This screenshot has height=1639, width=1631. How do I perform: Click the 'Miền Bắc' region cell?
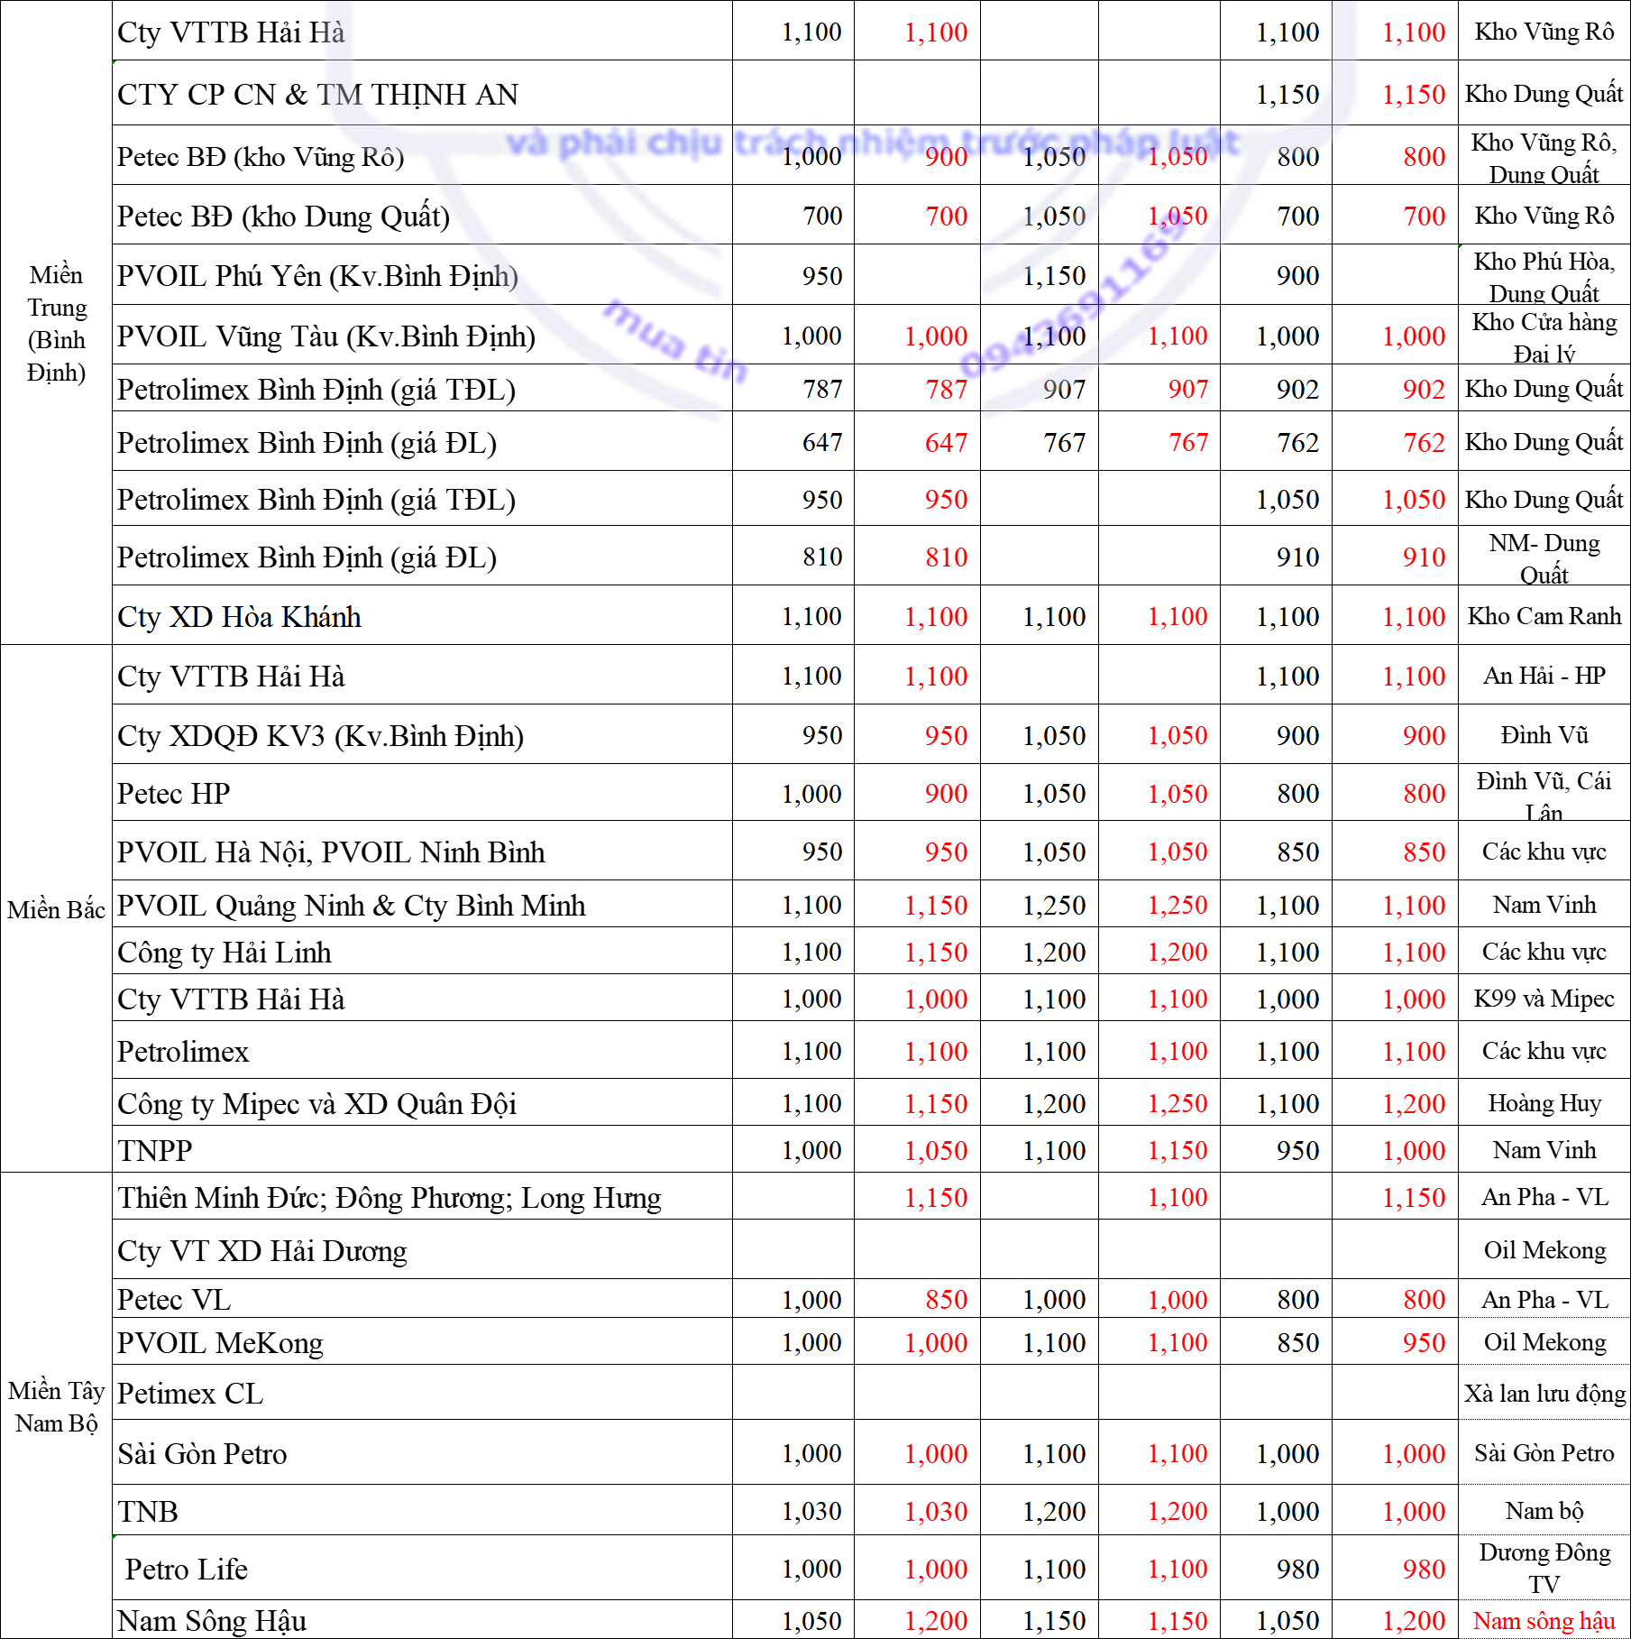click(56, 909)
